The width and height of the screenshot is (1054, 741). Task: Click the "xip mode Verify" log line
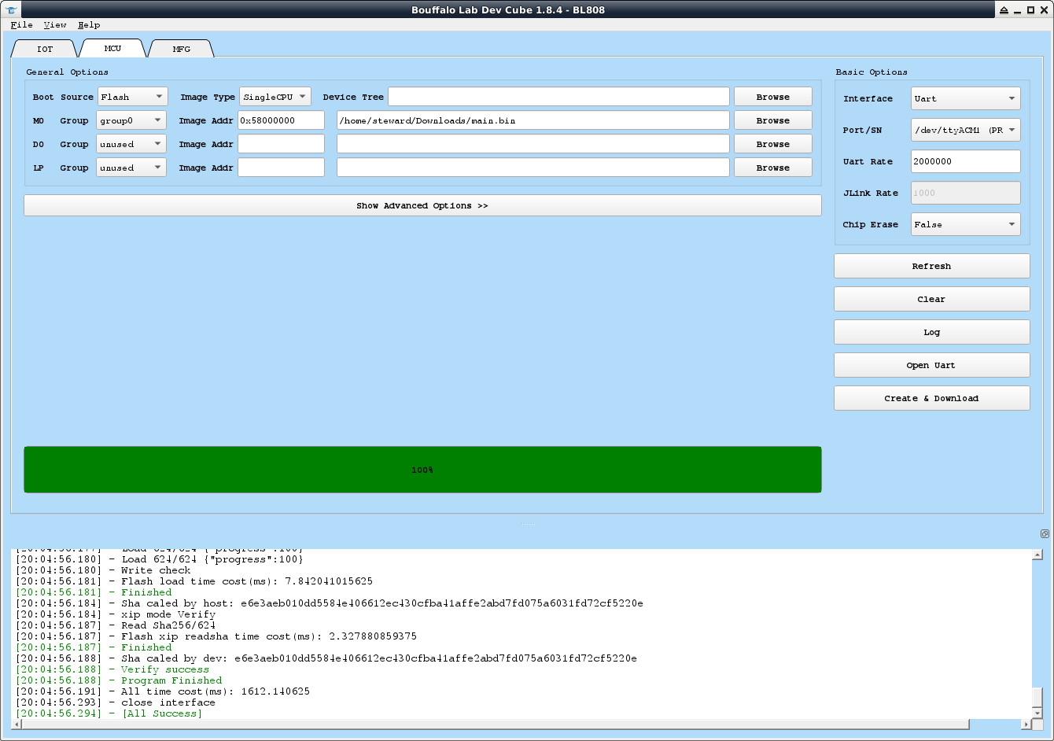(116, 614)
